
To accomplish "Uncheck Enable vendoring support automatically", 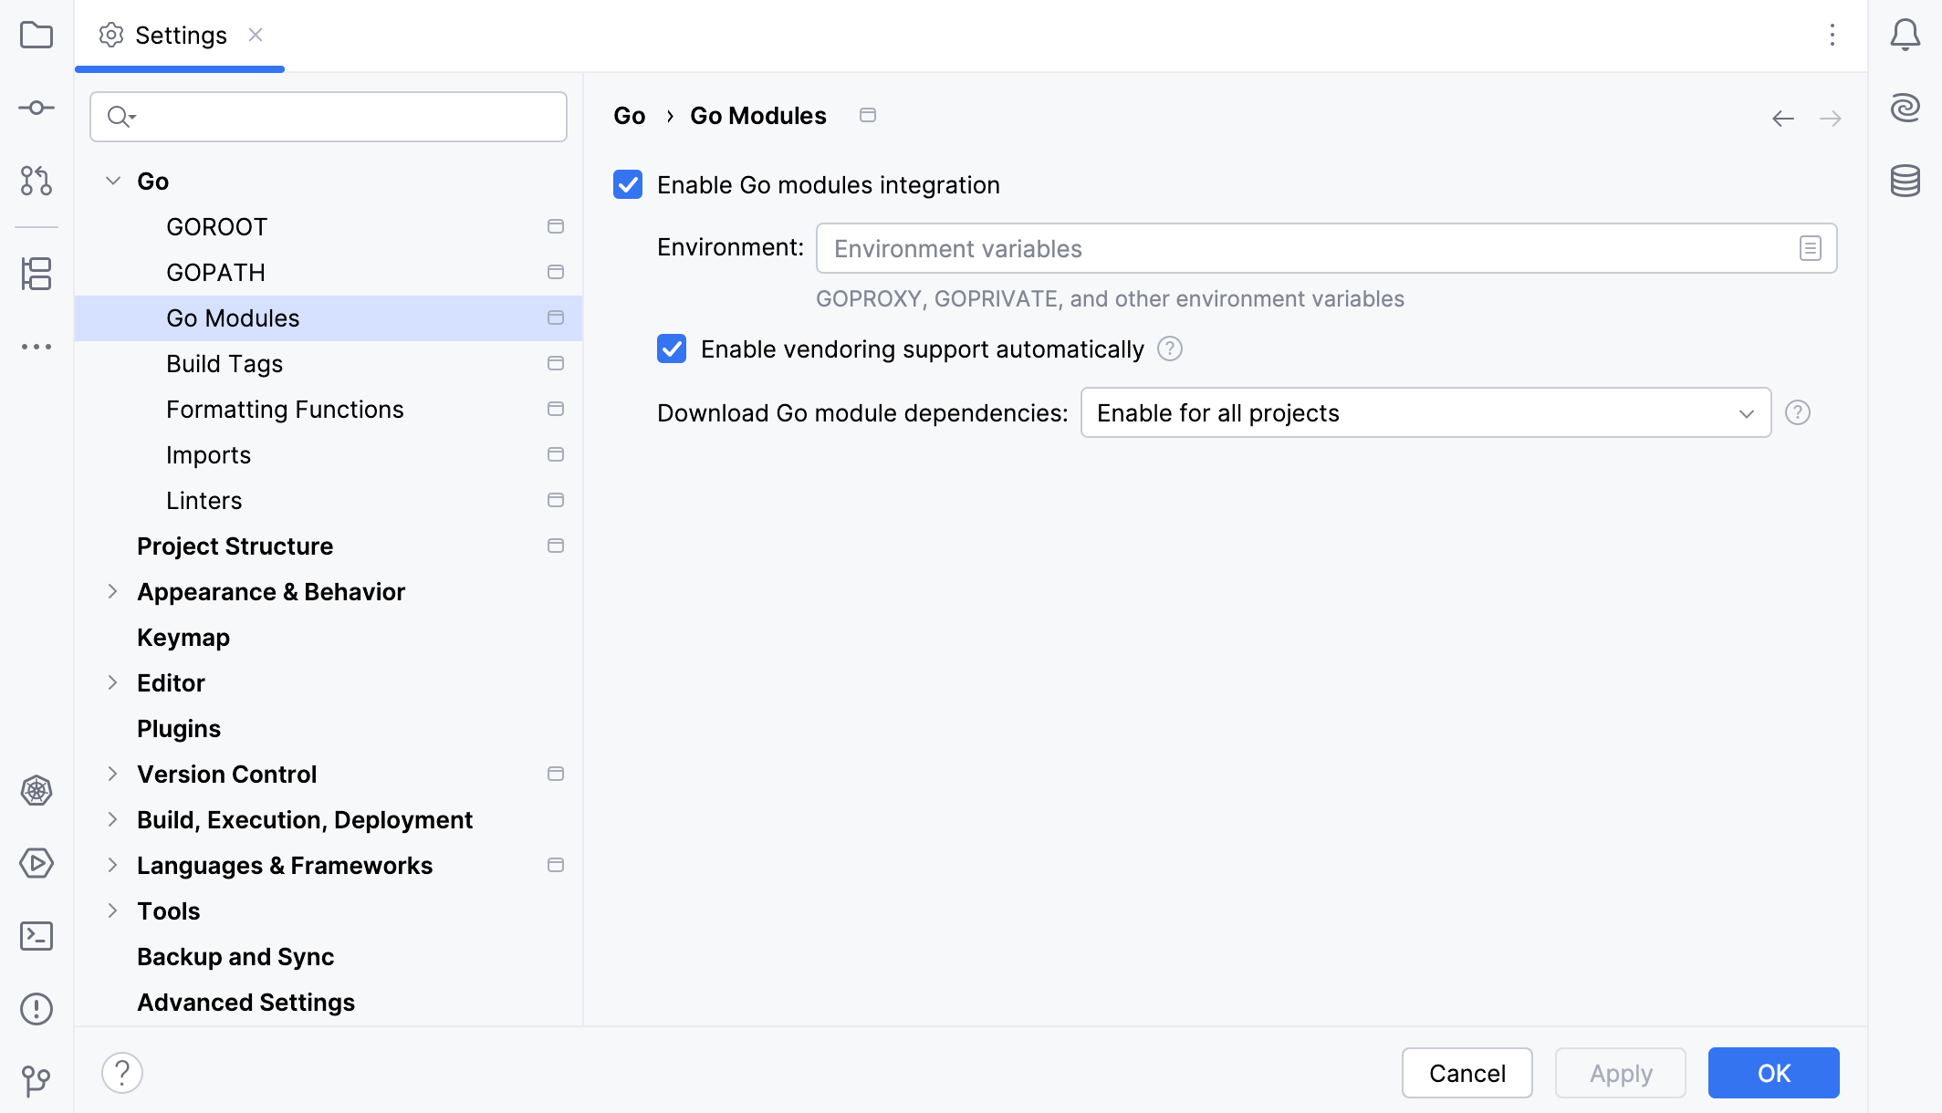I will 672,348.
